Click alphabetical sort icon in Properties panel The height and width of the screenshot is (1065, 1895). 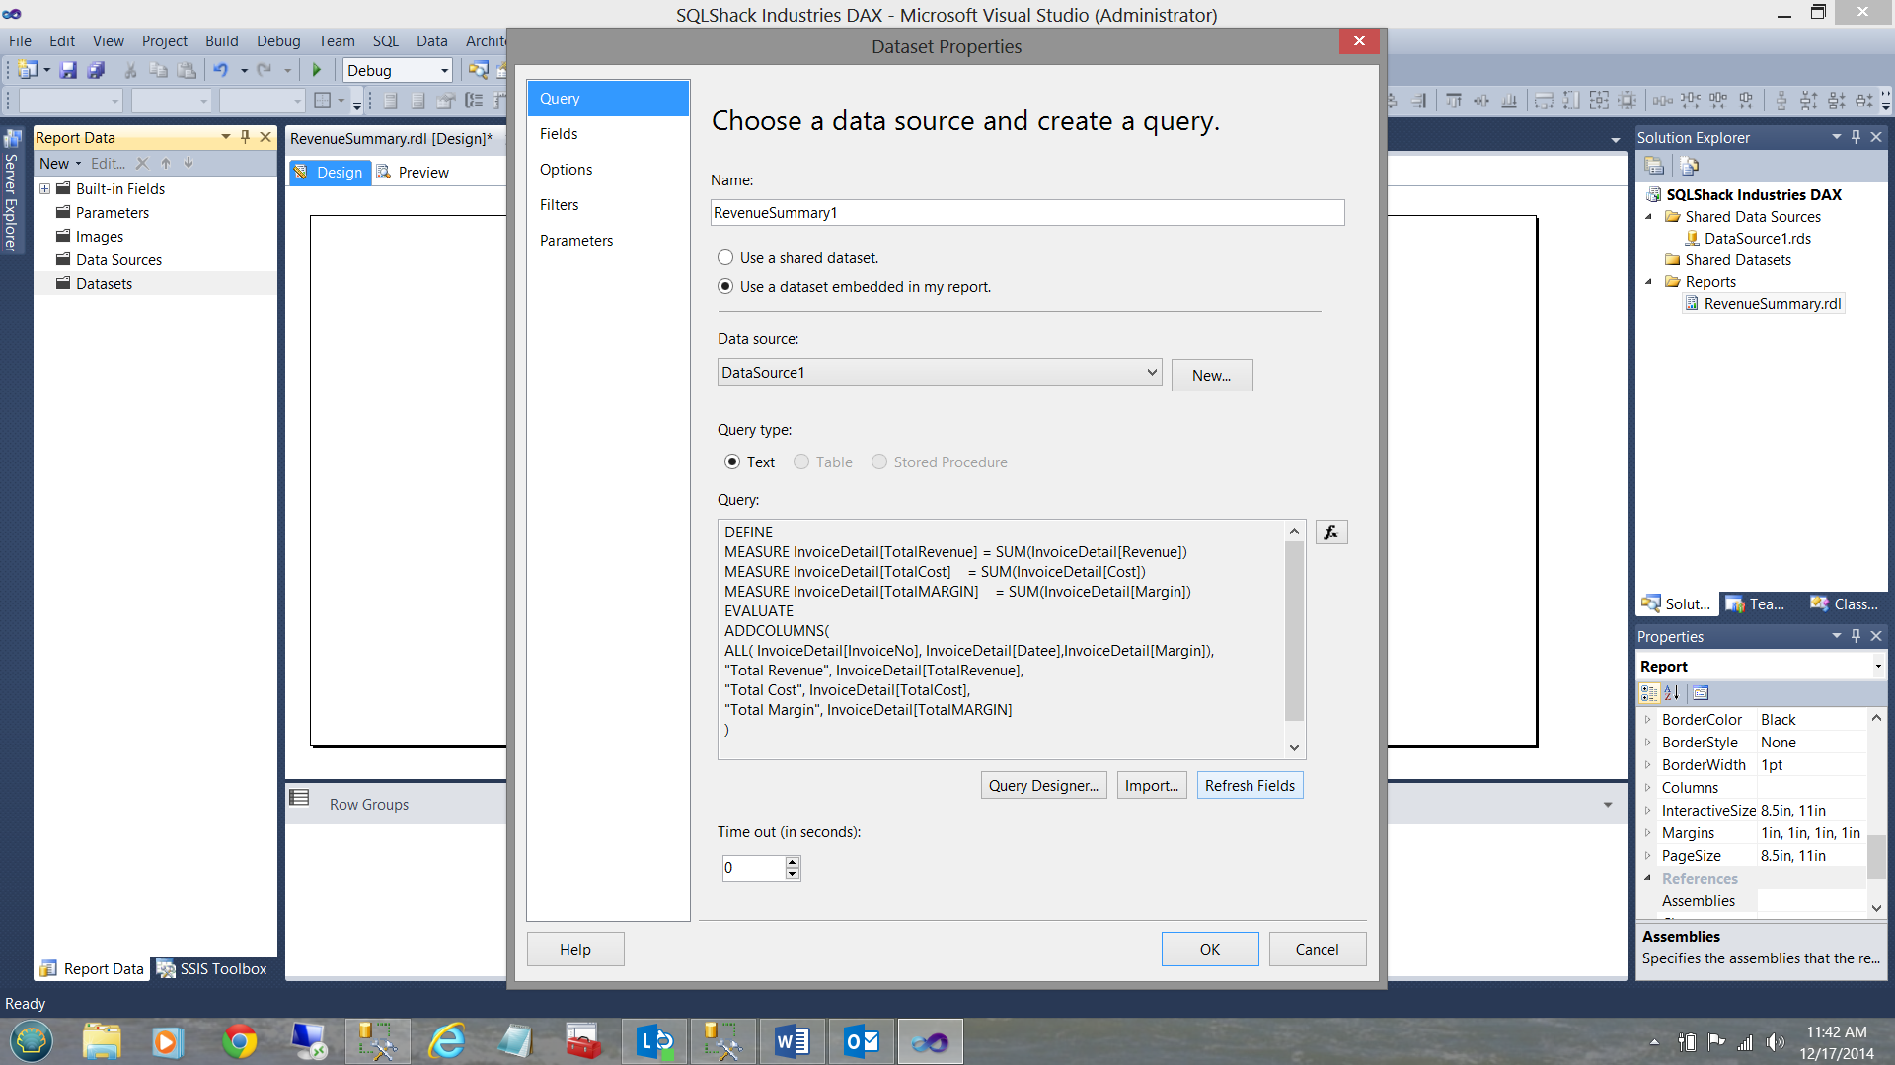click(1672, 693)
